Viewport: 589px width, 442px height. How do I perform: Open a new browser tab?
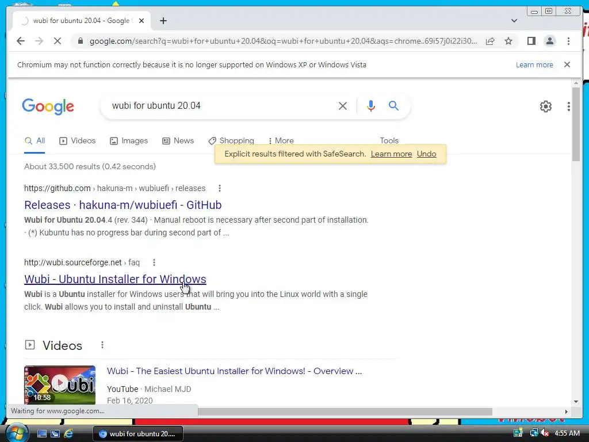[x=163, y=21]
